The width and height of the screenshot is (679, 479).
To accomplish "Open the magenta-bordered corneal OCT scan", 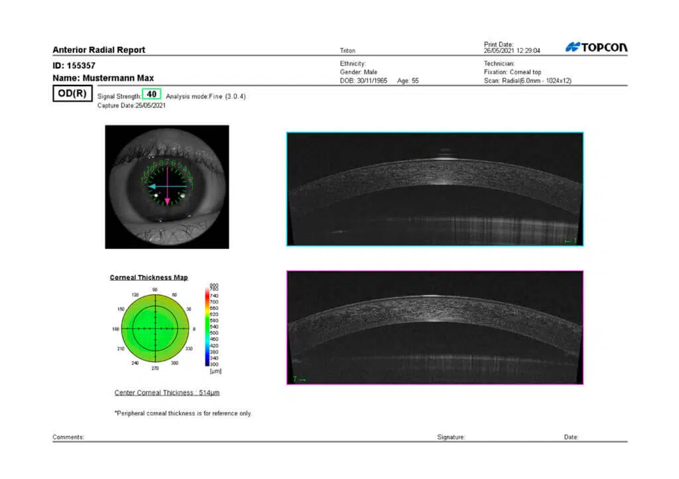I will [435, 327].
